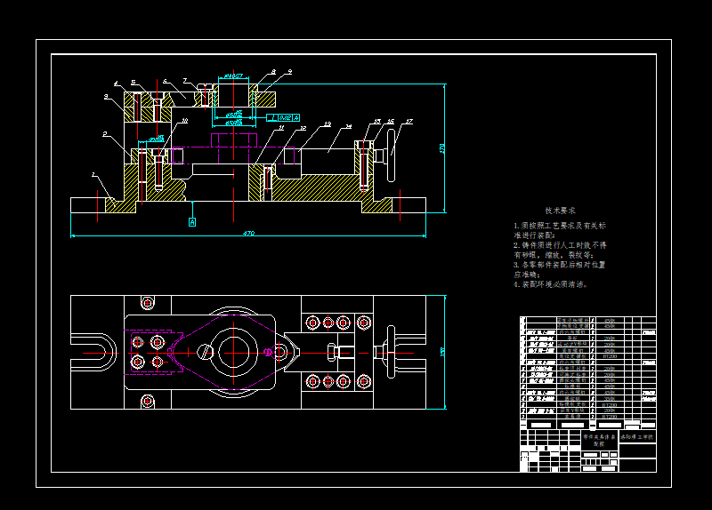This screenshot has height=510, width=712.
Task: Select the 技术要求 heading text
Action: 560,211
